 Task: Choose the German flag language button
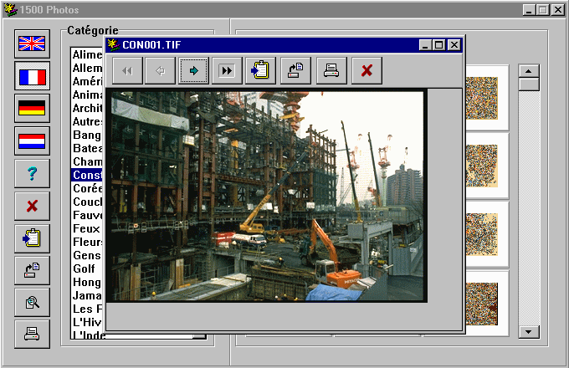coord(32,109)
